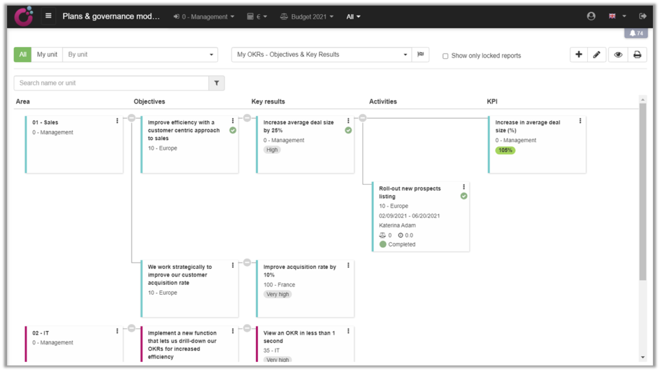This screenshot has width=660, height=371.
Task: Open the Budget 2021 dropdown
Action: pos(307,17)
